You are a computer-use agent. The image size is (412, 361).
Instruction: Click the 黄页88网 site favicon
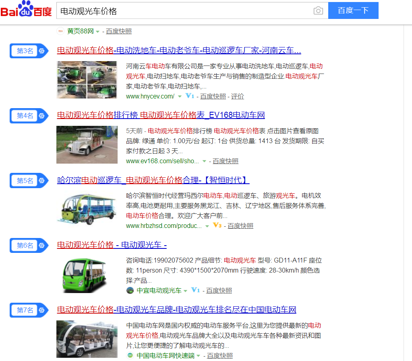[60, 31]
